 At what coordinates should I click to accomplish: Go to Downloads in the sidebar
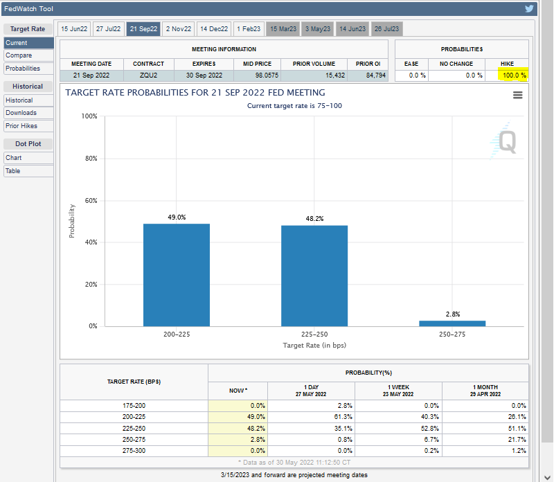tap(28, 113)
